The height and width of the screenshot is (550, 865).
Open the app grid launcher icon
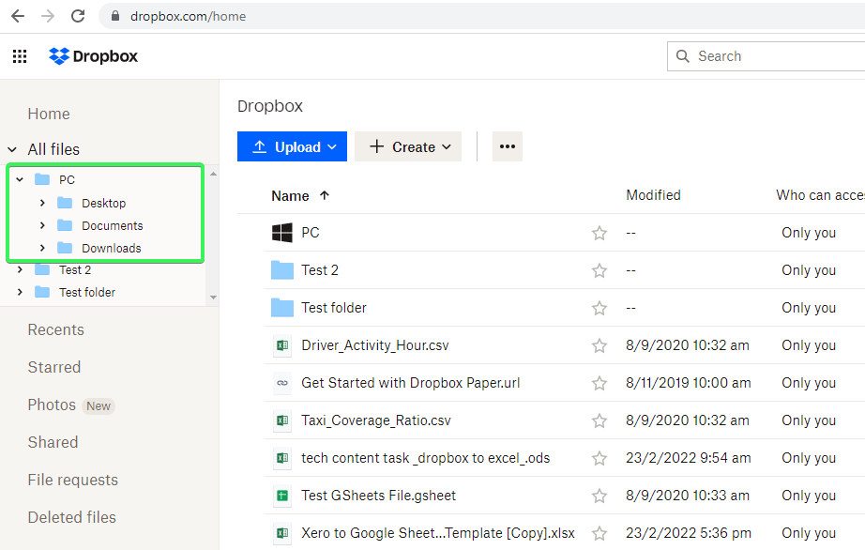[20, 56]
